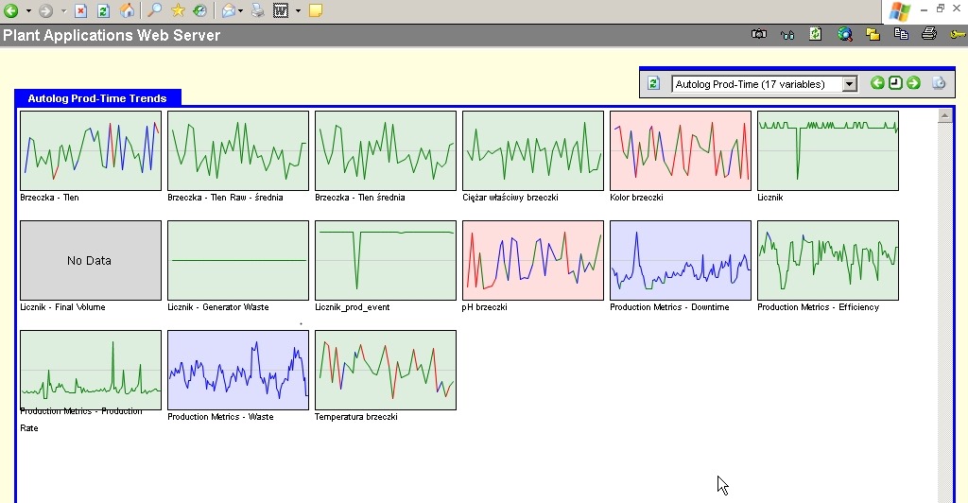Click the yellow key login icon
The image size is (968, 503).
[958, 35]
